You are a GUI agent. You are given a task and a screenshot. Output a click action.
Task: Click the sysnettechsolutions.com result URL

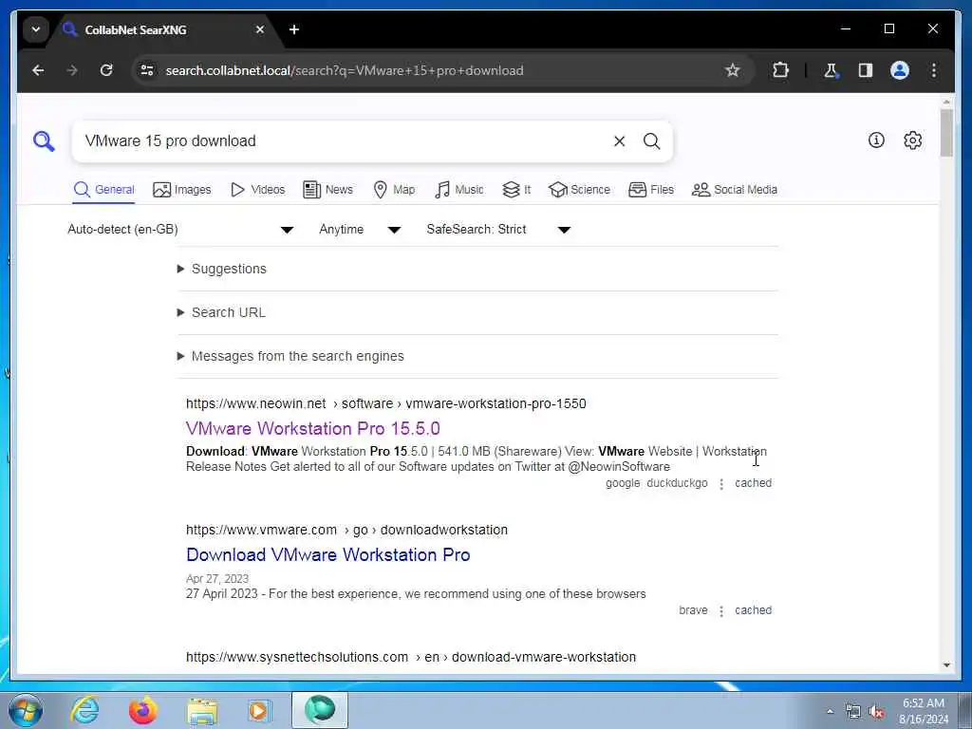(x=410, y=657)
